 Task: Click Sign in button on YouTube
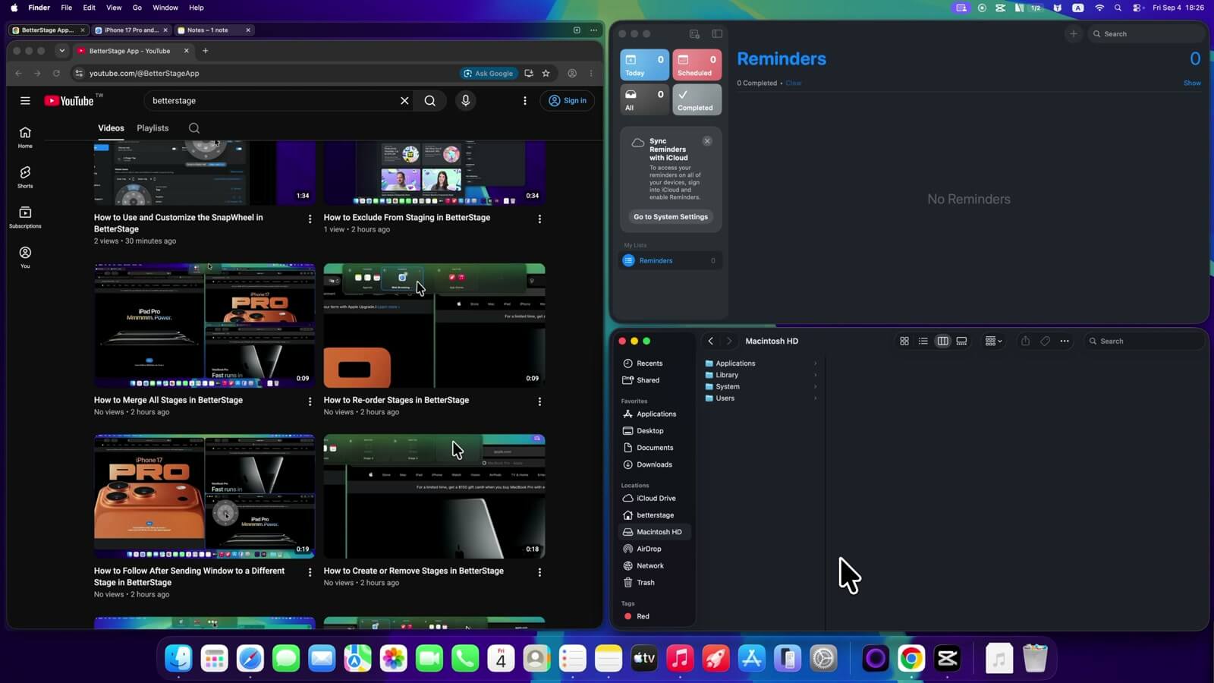pyautogui.click(x=568, y=100)
